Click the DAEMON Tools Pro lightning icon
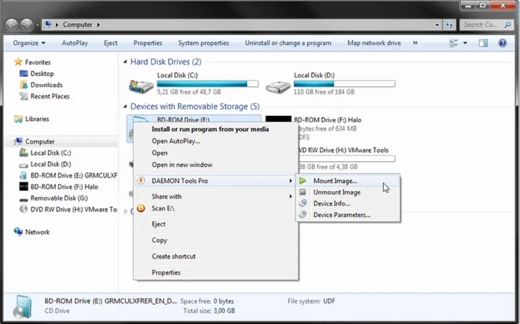520x324 pixels. (140, 181)
